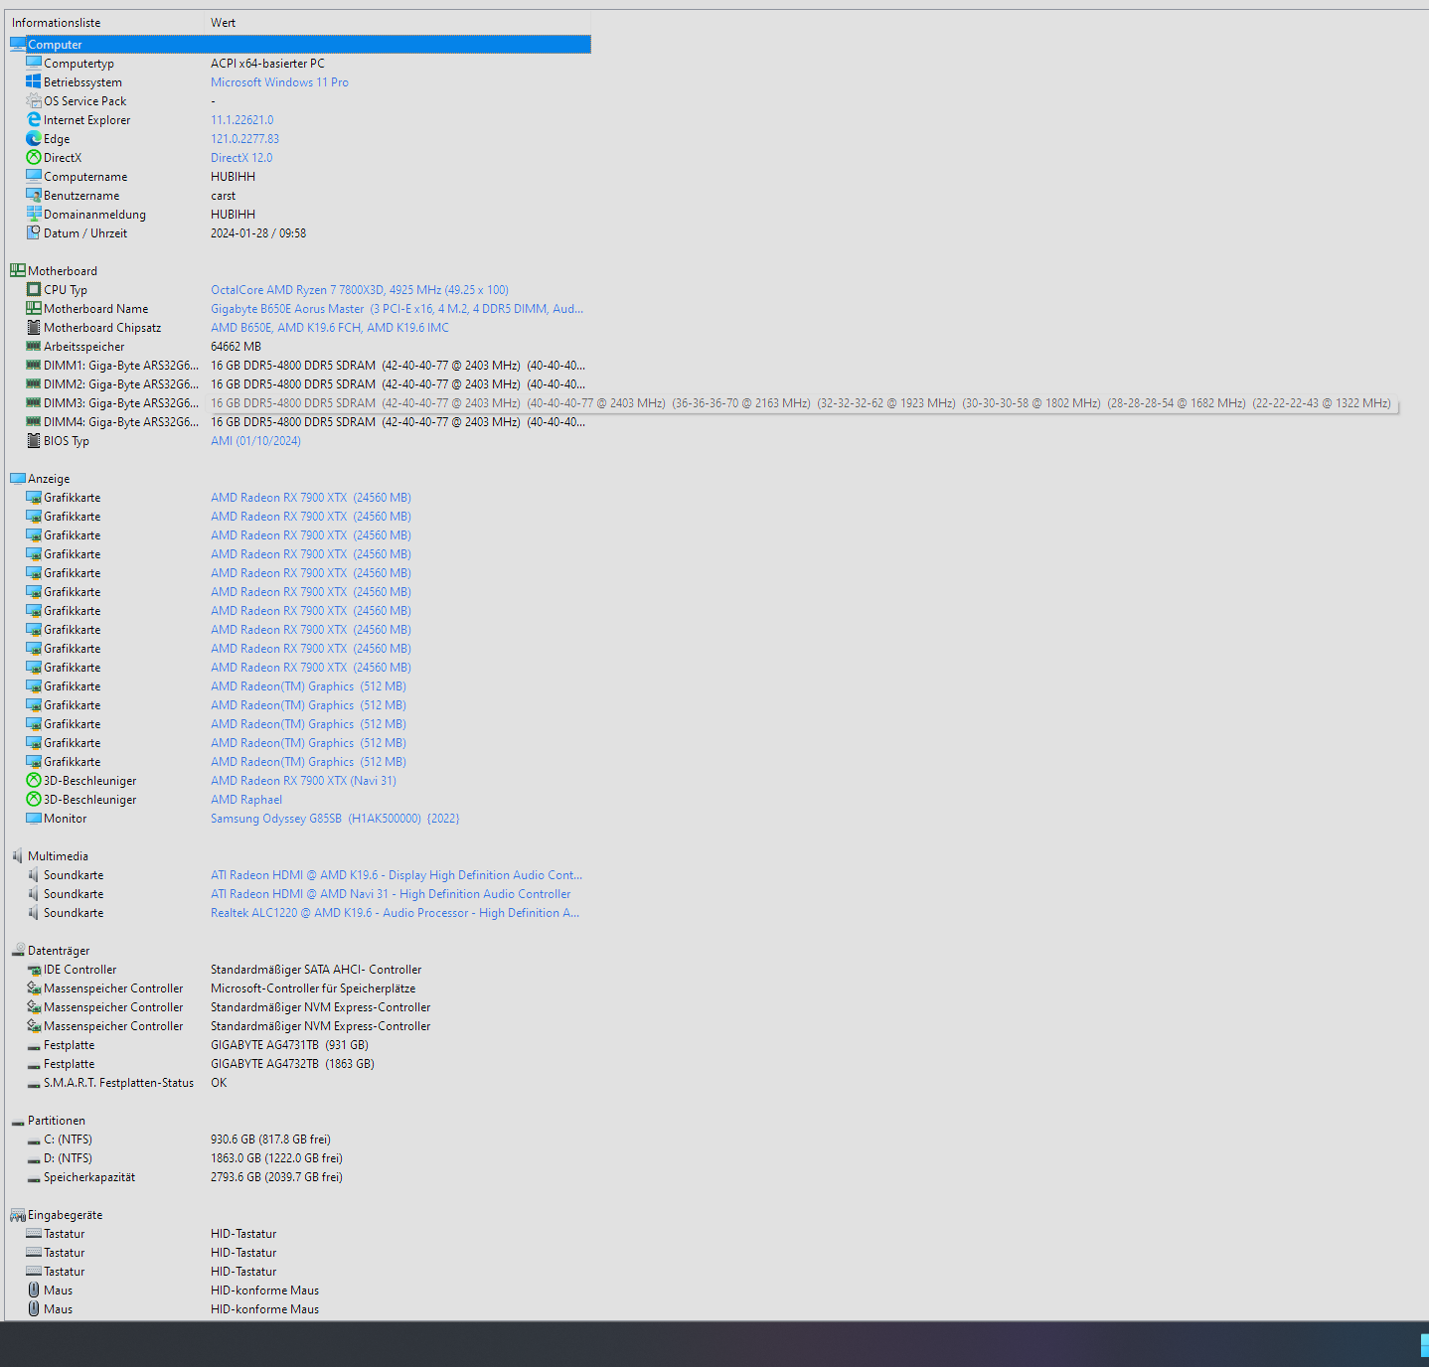Click the CPU Typ chip icon
Viewport: 1429px width, 1367px height.
34,290
